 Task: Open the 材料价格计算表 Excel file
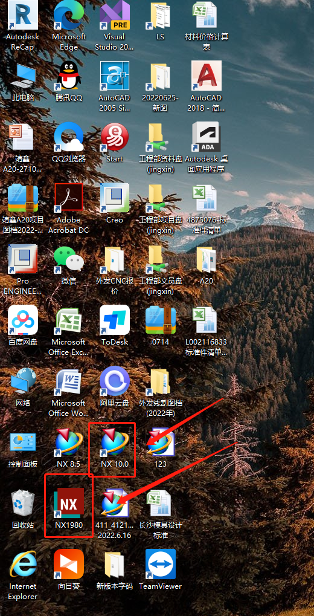[206, 16]
